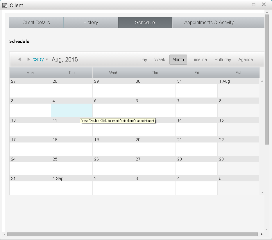Switch to the History tab
Viewport: 272px width, 240px height.
point(90,22)
